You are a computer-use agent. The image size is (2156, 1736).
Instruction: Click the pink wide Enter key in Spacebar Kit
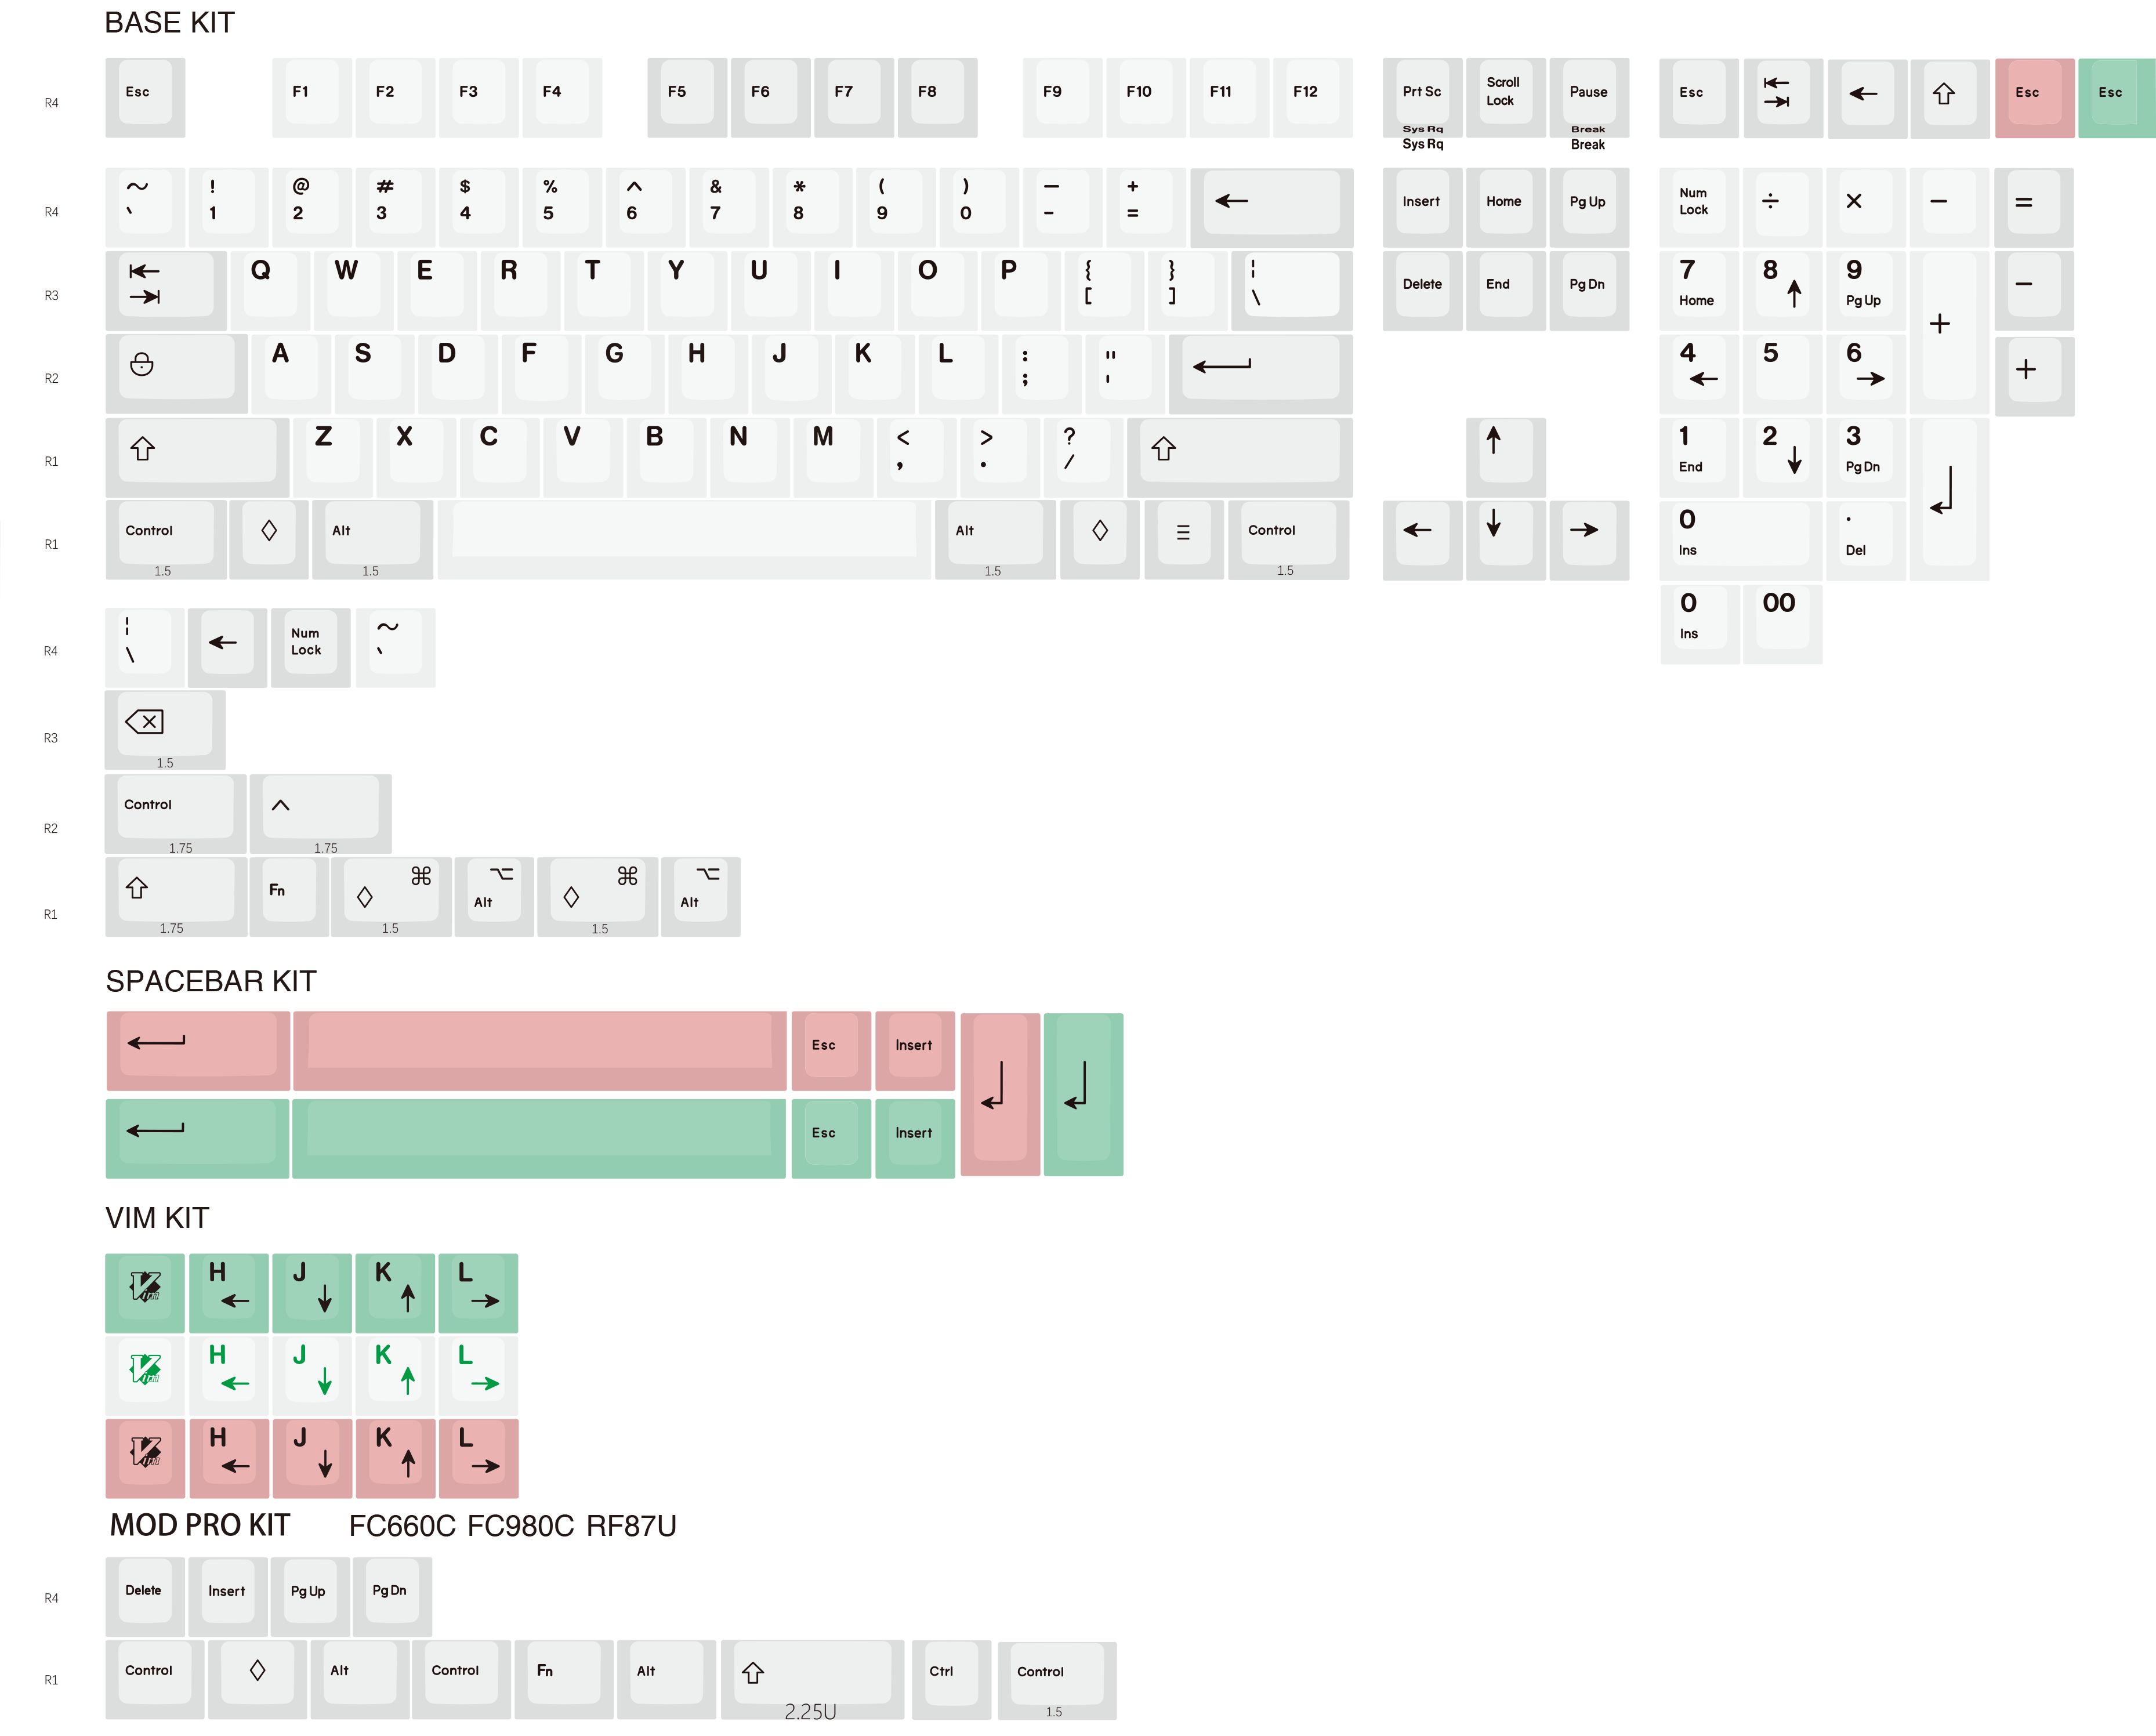(x=198, y=1051)
